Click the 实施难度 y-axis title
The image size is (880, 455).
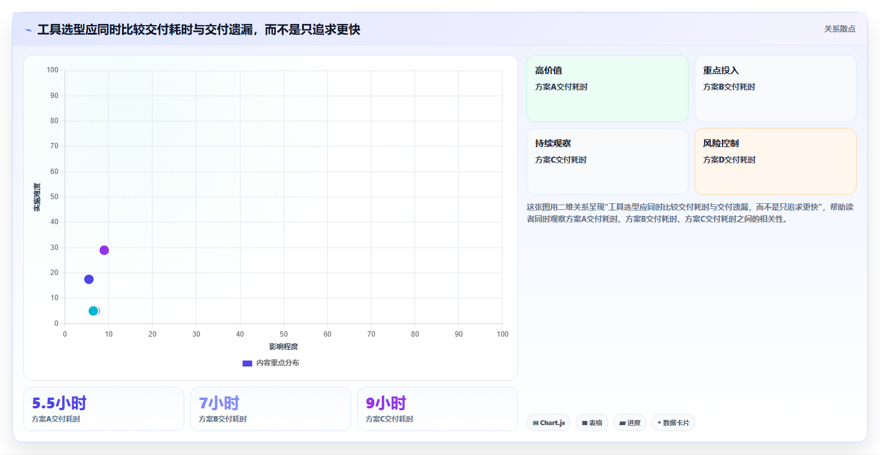tap(37, 197)
